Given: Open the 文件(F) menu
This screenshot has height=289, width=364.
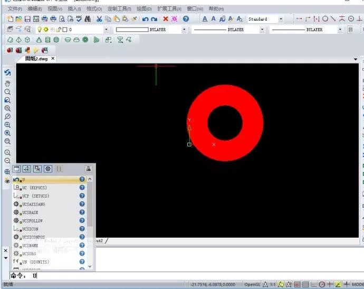Looking at the screenshot, I should [x=15, y=9].
